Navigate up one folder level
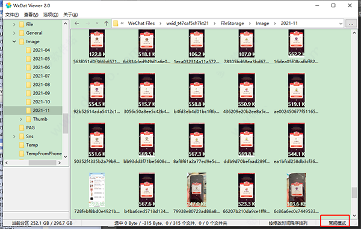The width and height of the screenshot is (361, 229). pos(106,23)
